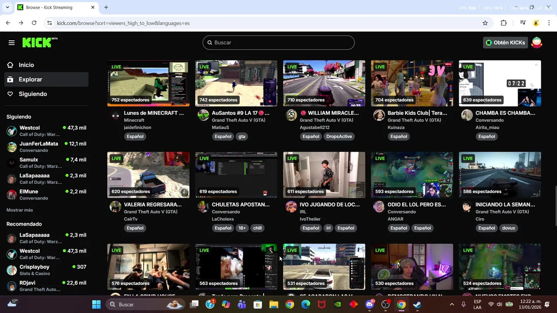Open Crisplayboy in Recomendado list
This screenshot has height=313, width=557.
point(47,270)
